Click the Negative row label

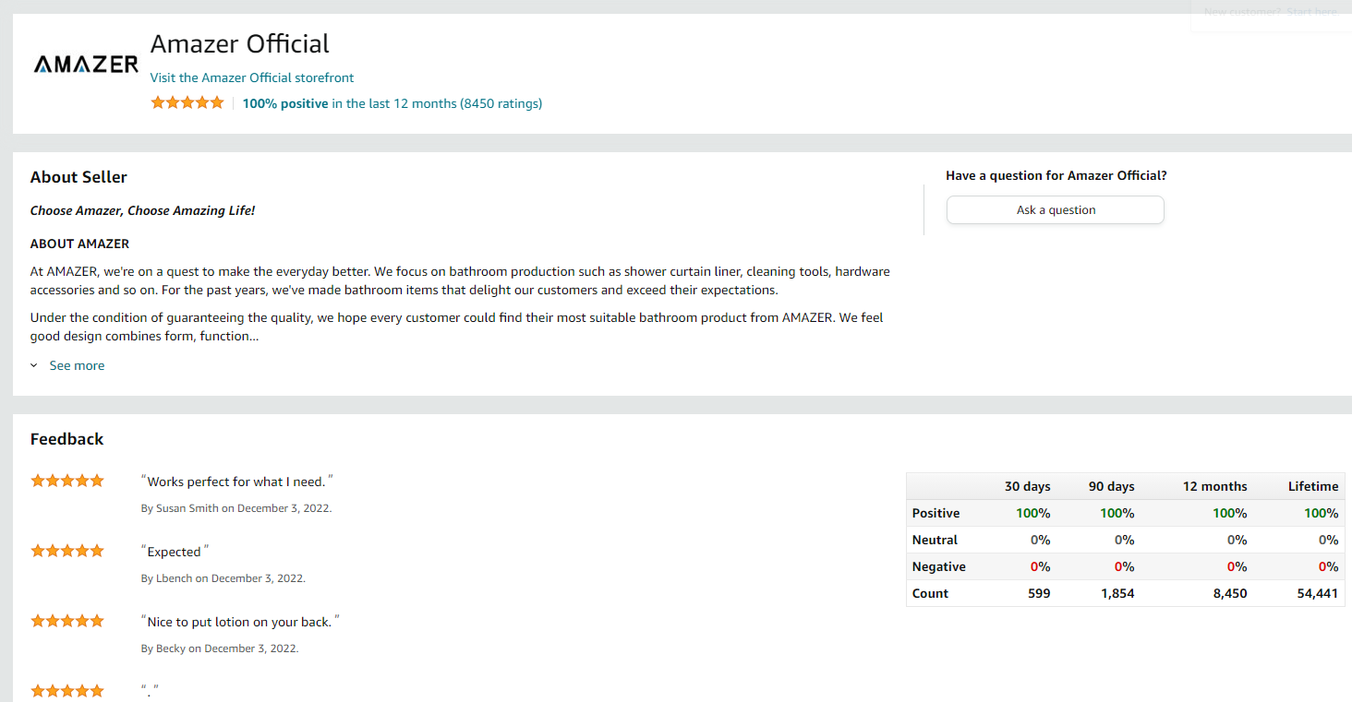[938, 566]
